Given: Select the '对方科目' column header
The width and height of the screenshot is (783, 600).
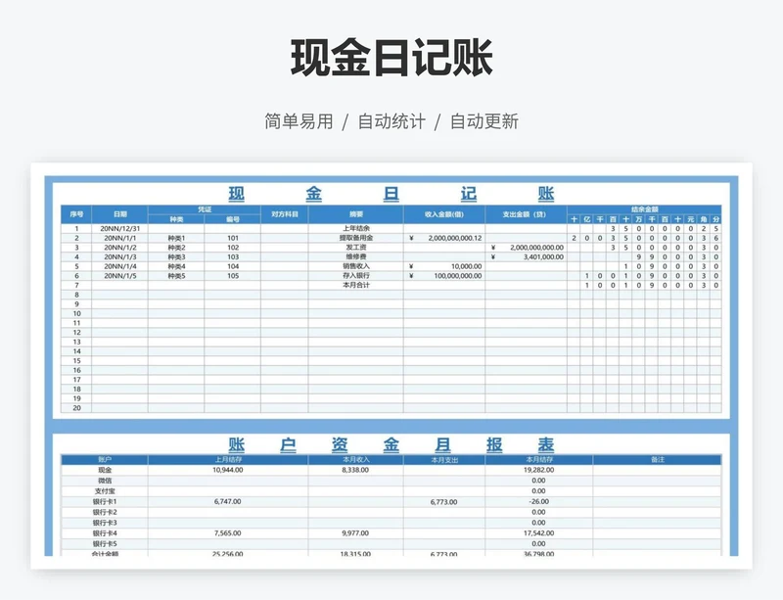Looking at the screenshot, I should point(285,214).
